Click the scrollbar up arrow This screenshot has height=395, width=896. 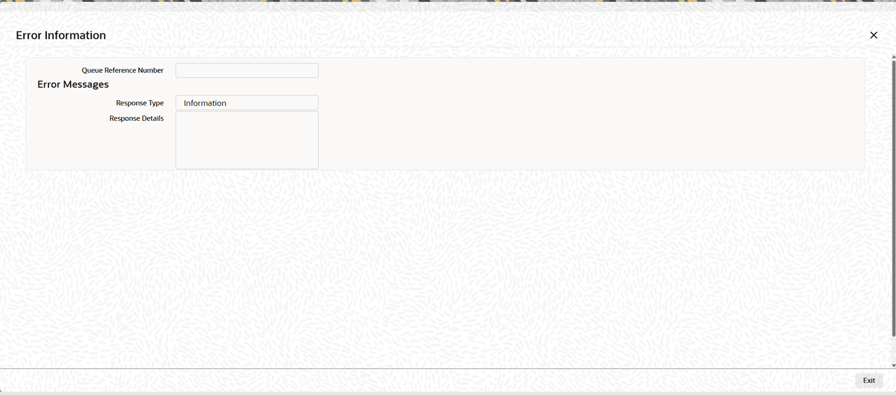click(893, 57)
